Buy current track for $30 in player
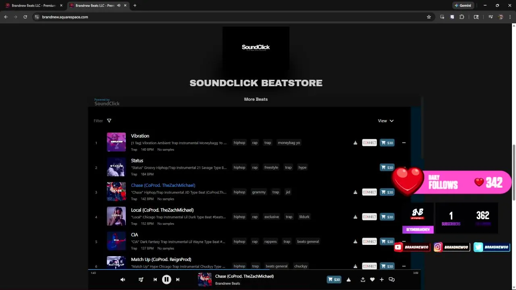516x290 pixels. 334,280
